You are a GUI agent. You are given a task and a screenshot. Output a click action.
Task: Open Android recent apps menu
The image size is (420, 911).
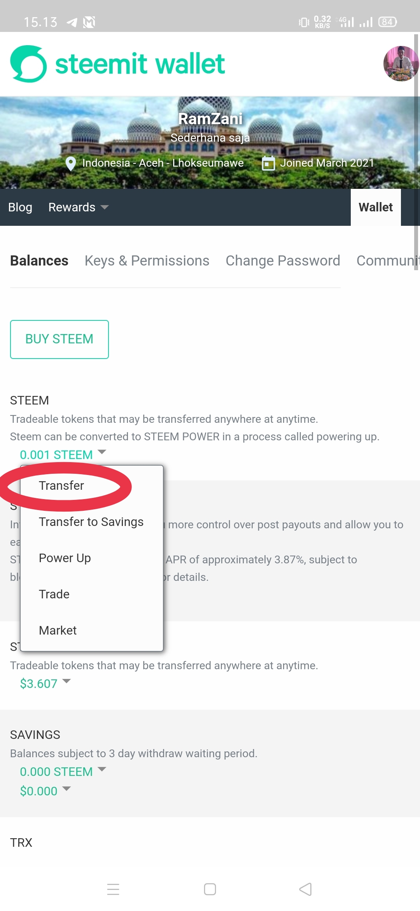coord(113,889)
